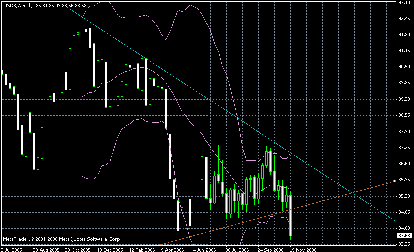Select the horizontal current price line
Screen dimensions: 414x252
[198, 236]
